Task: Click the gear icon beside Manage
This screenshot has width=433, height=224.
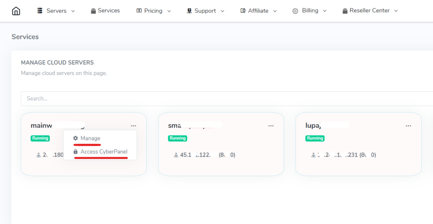Action: [75, 138]
